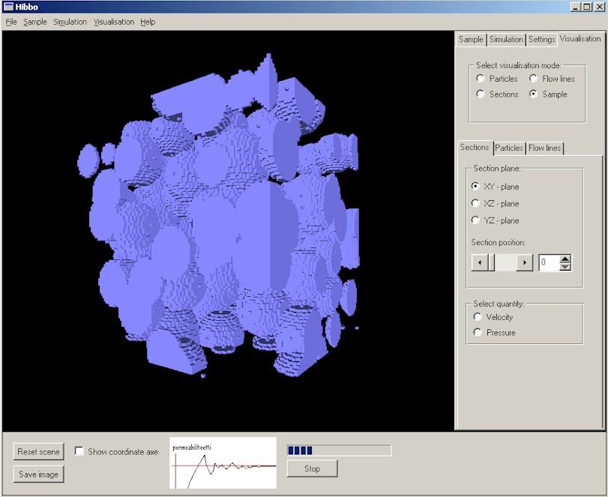The height and width of the screenshot is (497, 608).
Task: Decrease section position with down spinner
Action: 565,267
